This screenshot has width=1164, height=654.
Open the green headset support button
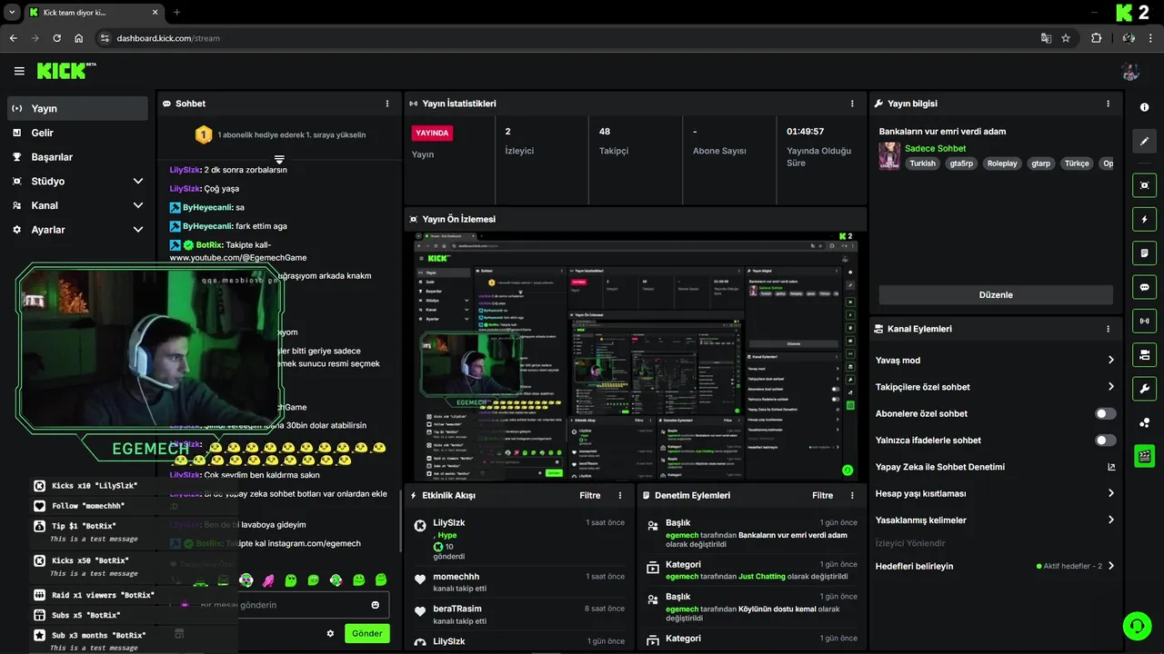1137,626
